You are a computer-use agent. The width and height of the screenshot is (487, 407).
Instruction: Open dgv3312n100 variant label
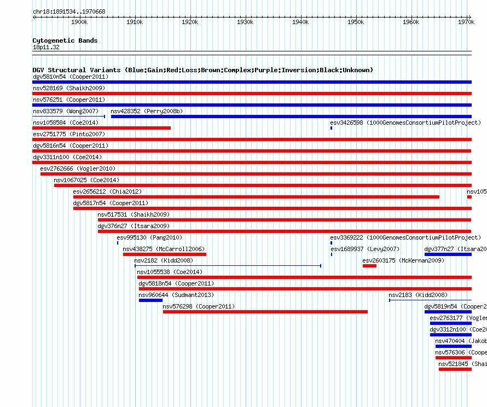458,329
